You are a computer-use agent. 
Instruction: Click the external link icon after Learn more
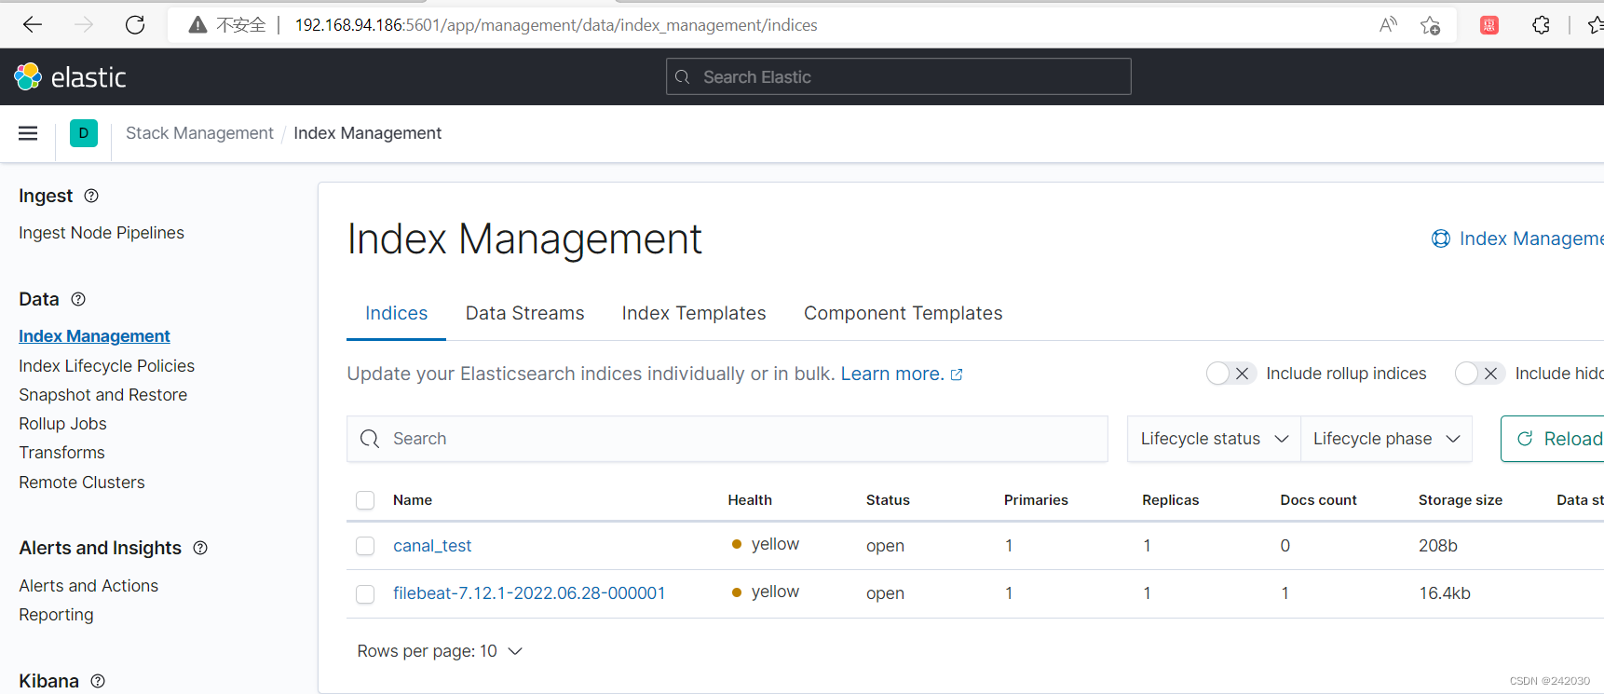click(957, 374)
